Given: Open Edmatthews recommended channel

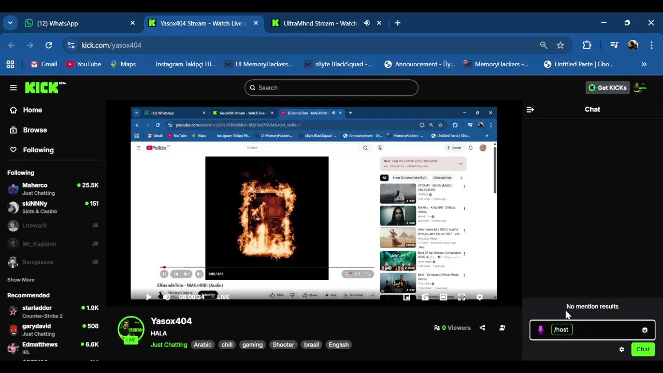Looking at the screenshot, I should click(x=53, y=348).
